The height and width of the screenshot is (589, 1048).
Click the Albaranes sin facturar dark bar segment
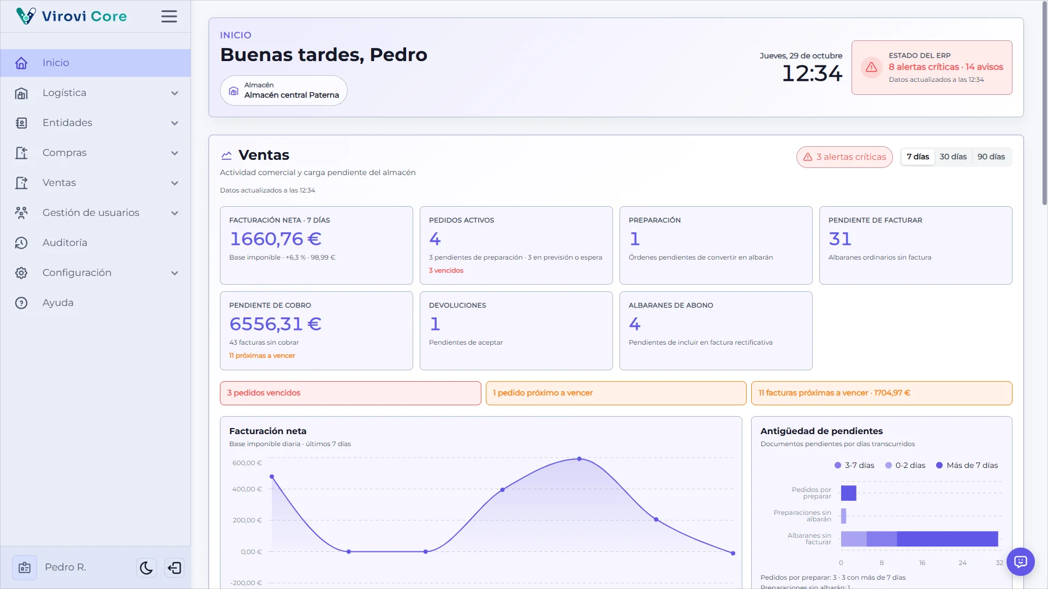(x=947, y=539)
